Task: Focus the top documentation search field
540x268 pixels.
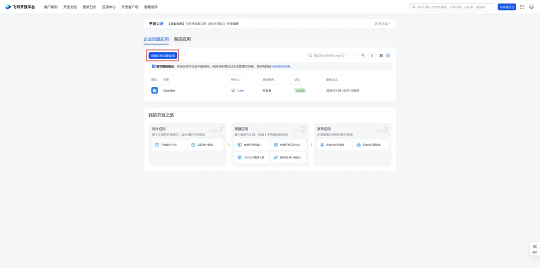Action: pos(451,7)
